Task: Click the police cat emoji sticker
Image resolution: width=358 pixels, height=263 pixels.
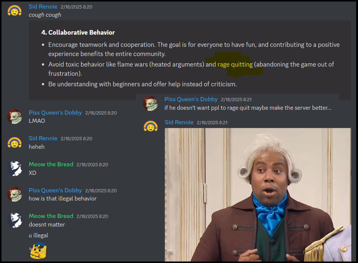Action: tap(38, 251)
